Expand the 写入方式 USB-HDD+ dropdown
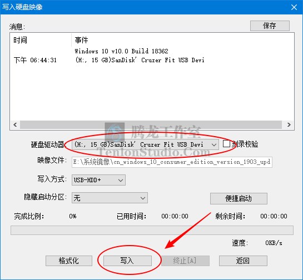 click(x=98, y=180)
